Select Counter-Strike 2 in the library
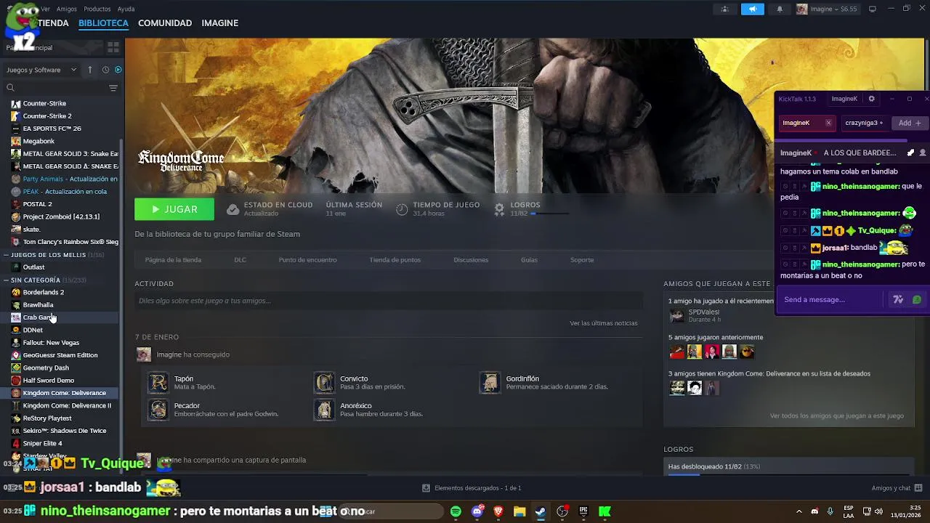The height and width of the screenshot is (523, 930). pos(46,115)
